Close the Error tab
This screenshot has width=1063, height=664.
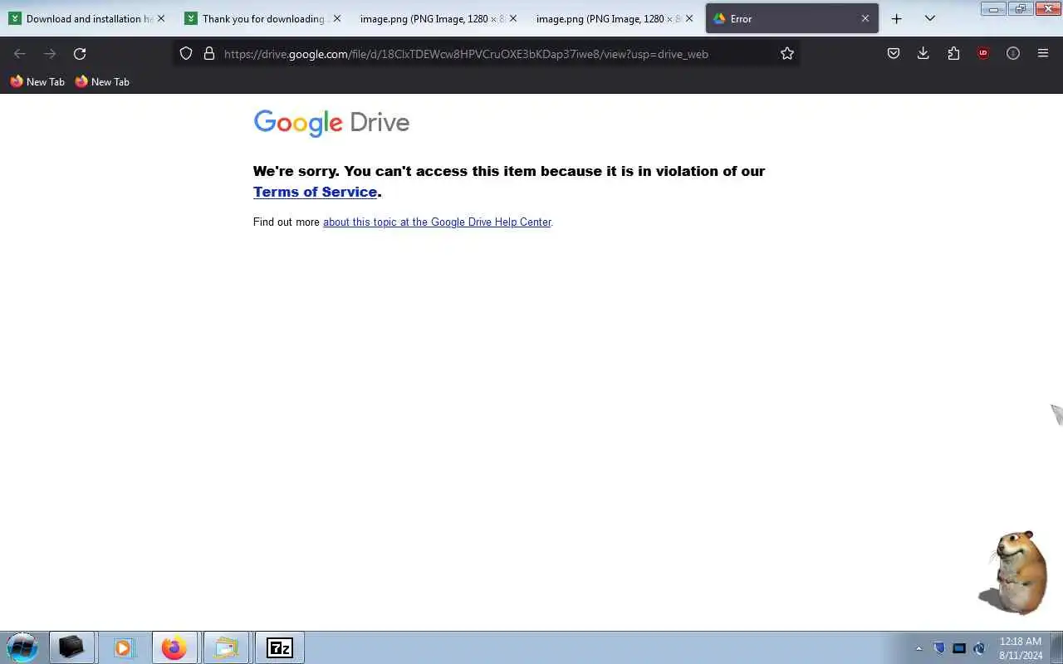click(x=865, y=18)
